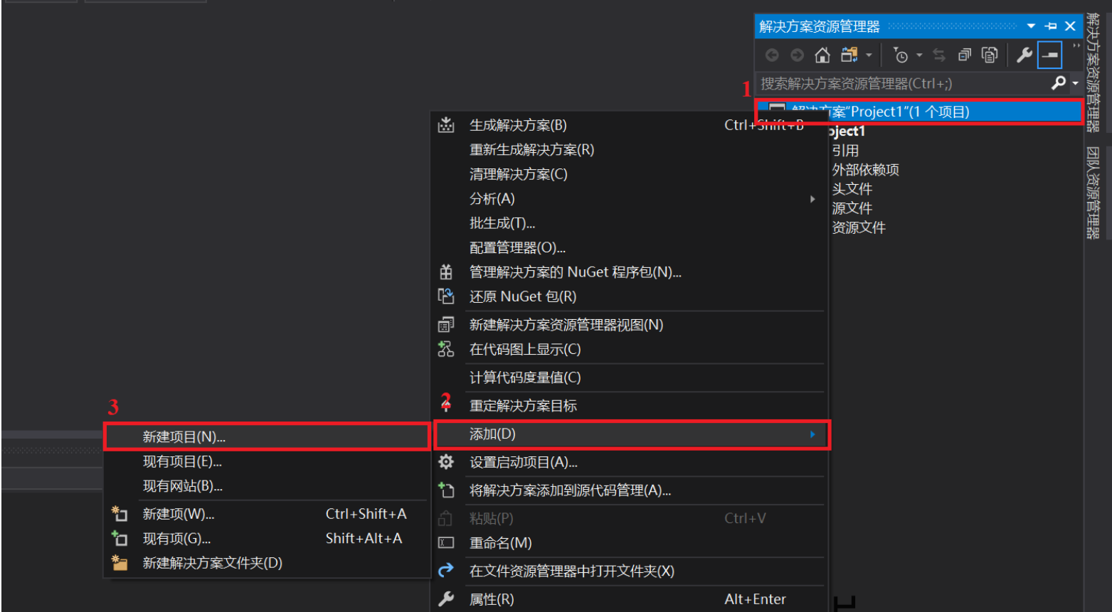Select the 源文件 folder node

(852, 208)
